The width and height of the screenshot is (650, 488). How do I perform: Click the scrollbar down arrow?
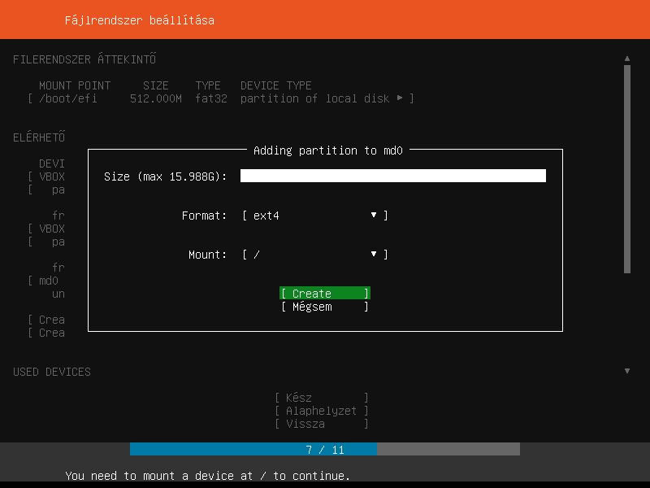(x=627, y=371)
